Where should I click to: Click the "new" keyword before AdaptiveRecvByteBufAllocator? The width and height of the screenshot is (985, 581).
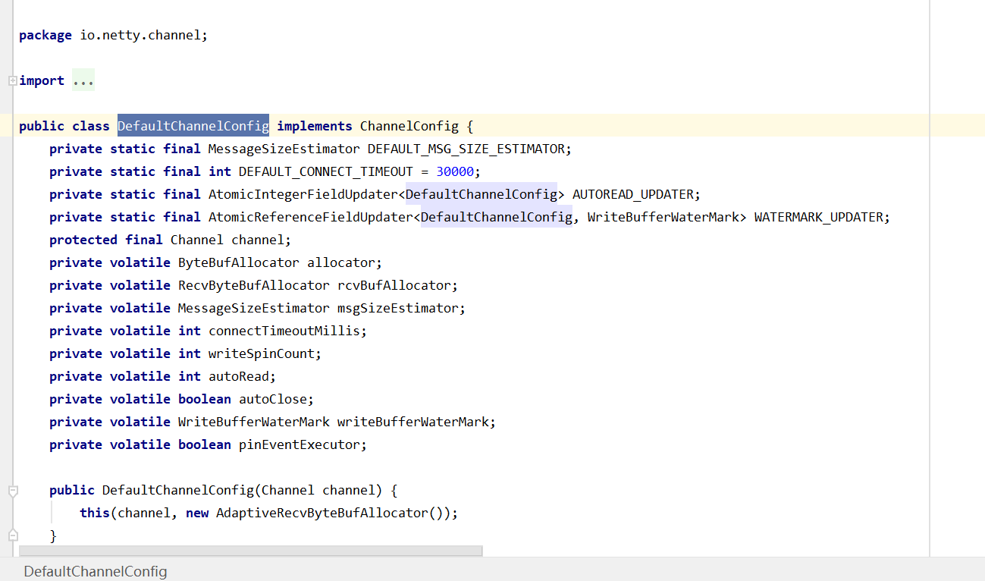point(197,513)
